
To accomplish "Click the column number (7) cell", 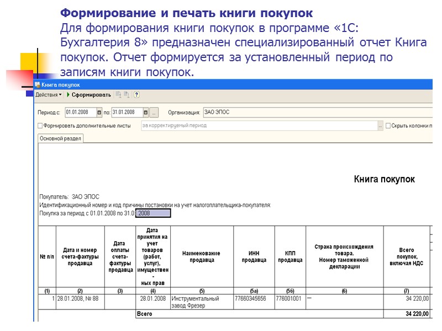I will (x=407, y=291).
